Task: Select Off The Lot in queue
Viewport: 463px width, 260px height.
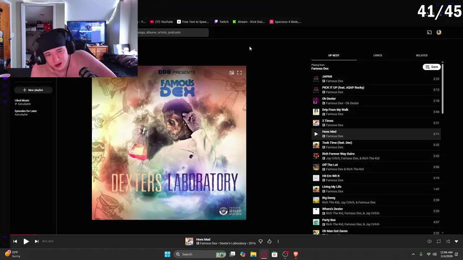Action: tap(376, 167)
